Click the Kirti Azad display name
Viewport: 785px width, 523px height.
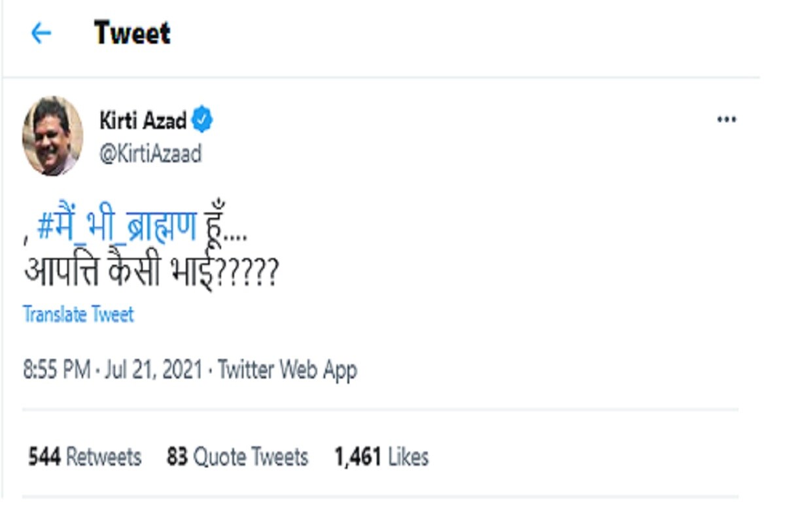tap(143, 120)
